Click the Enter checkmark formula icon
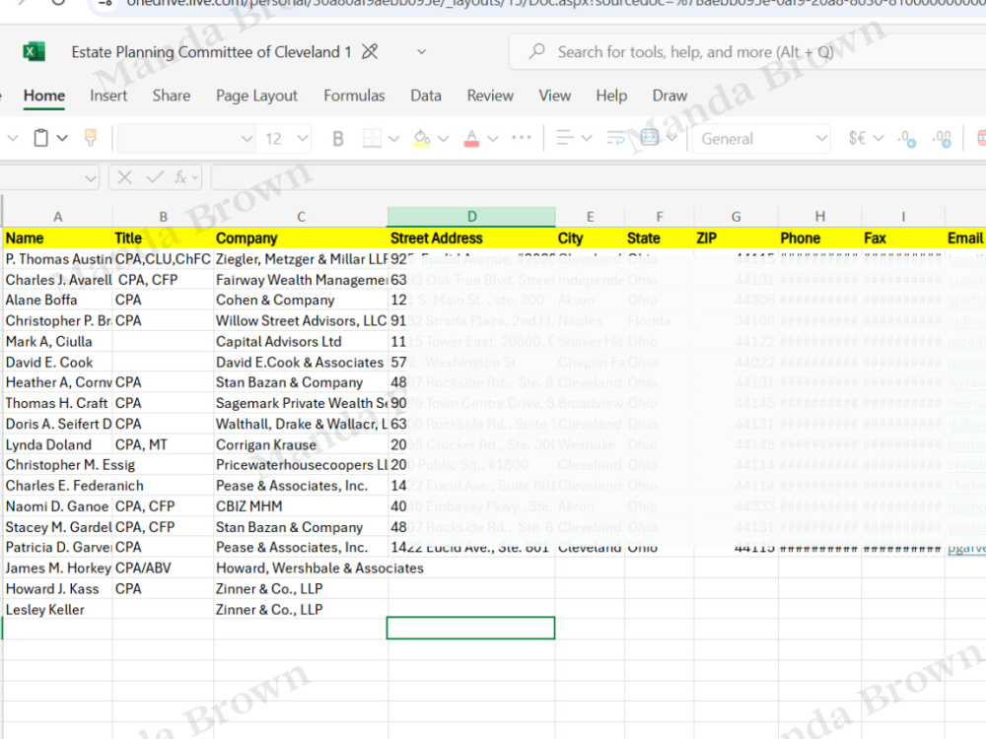 point(154,177)
